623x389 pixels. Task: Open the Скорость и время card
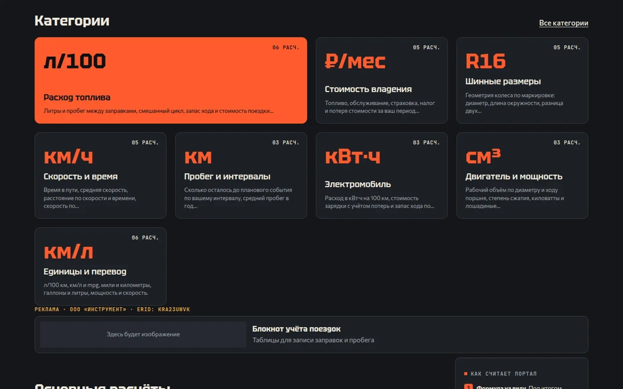[x=101, y=176]
